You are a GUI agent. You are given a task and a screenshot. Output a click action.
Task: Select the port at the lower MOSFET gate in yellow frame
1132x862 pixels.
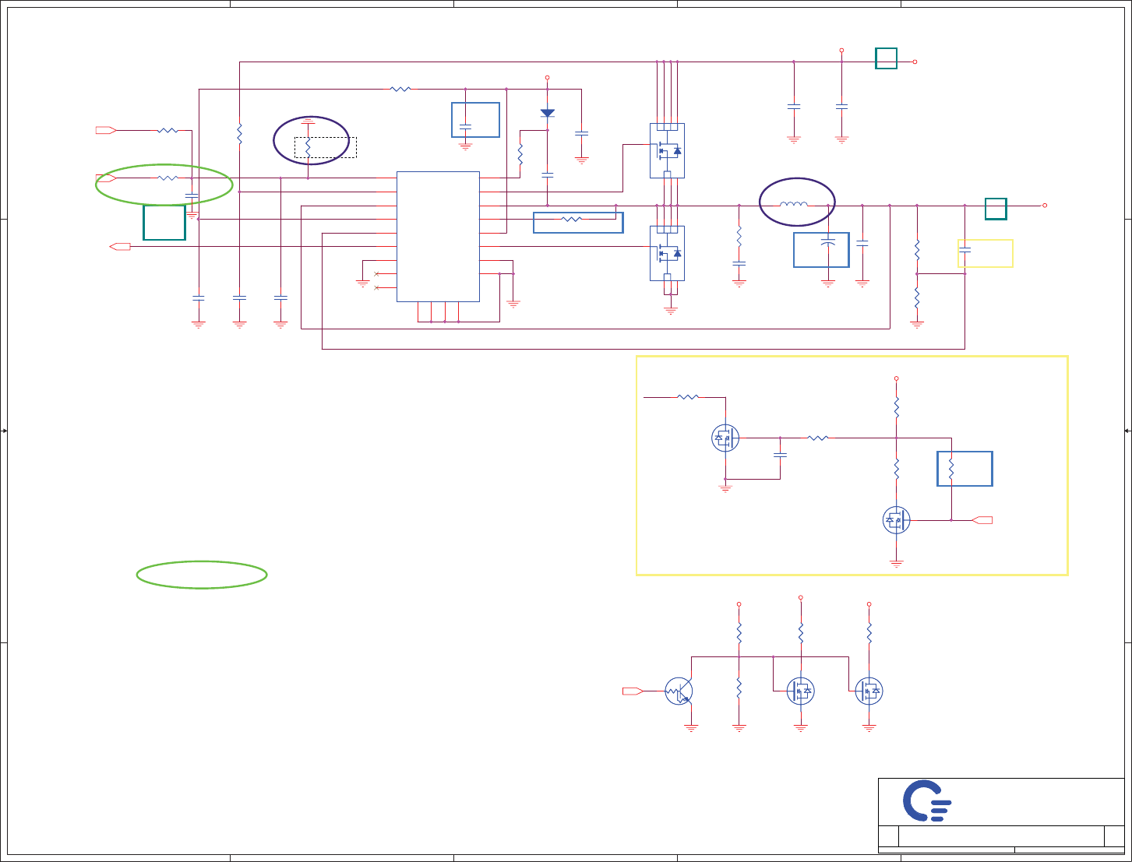[x=983, y=520]
